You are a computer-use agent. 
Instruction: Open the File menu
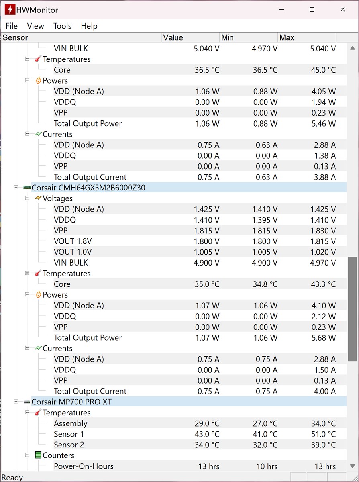pos(11,26)
